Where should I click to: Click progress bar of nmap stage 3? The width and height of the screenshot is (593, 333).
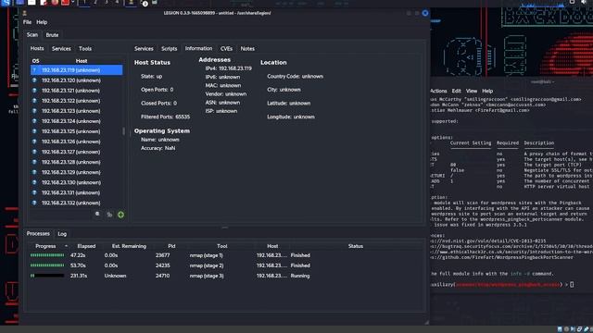coord(47,276)
